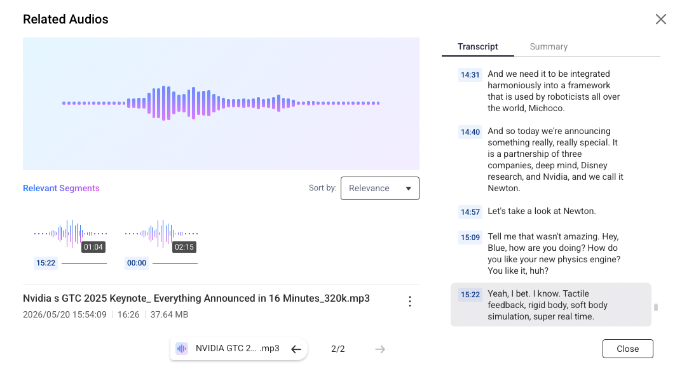Jump to transcript timestamp 14:31

pyautogui.click(x=470, y=75)
